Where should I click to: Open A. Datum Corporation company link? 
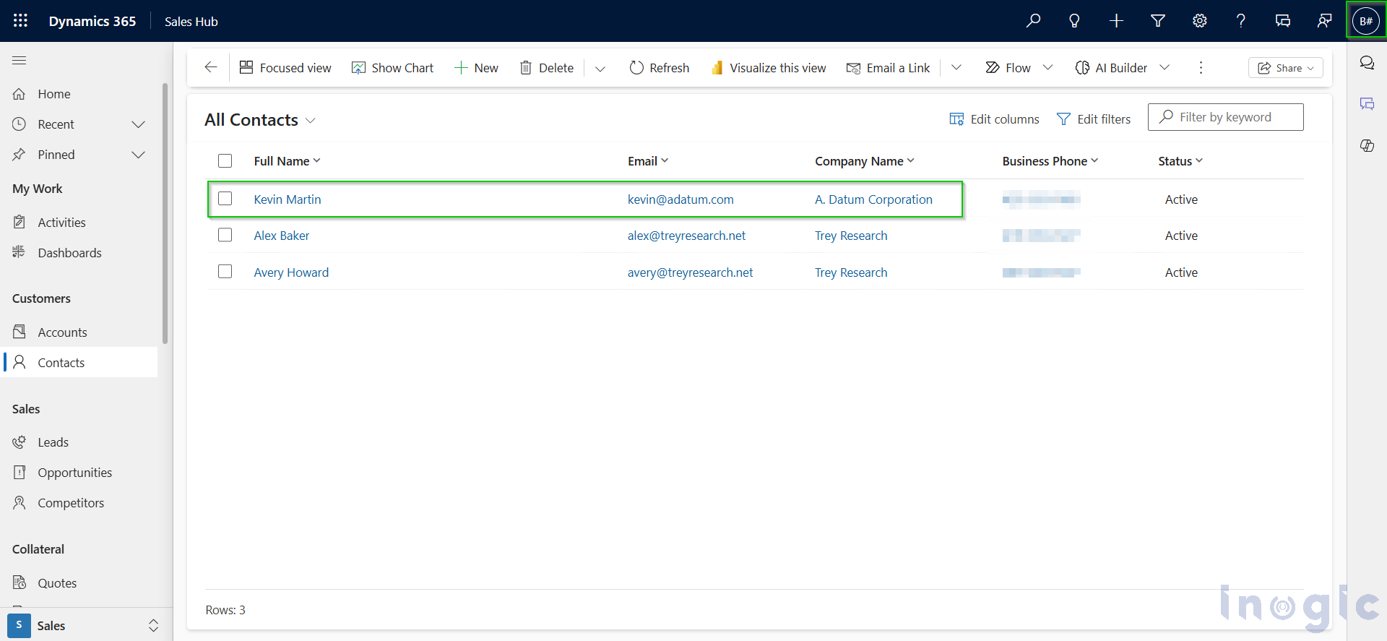point(873,199)
